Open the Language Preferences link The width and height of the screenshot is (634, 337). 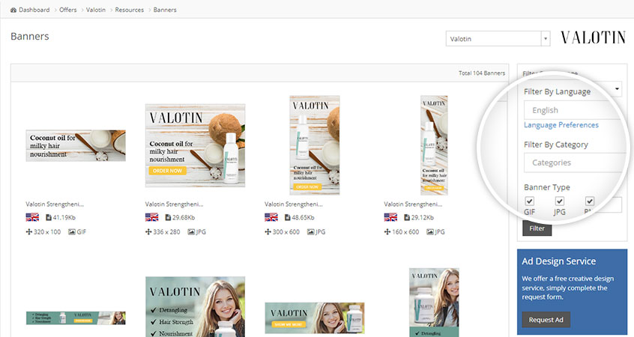561,125
